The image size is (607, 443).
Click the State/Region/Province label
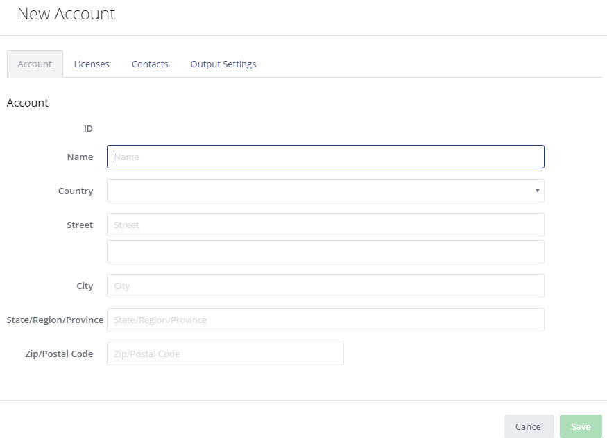(x=55, y=320)
